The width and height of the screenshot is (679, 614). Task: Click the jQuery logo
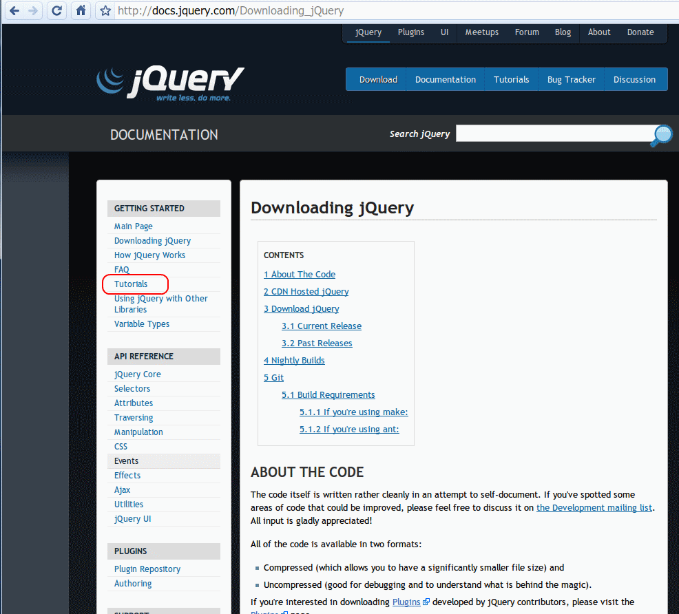tap(170, 83)
